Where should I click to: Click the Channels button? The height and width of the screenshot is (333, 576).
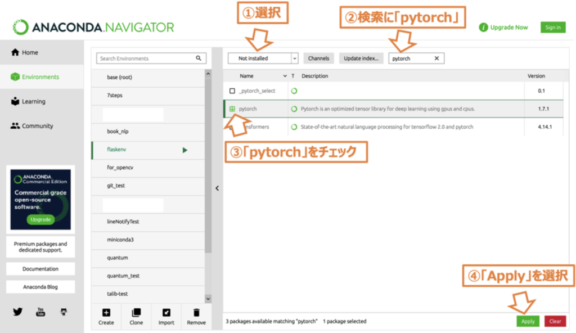pyautogui.click(x=318, y=58)
